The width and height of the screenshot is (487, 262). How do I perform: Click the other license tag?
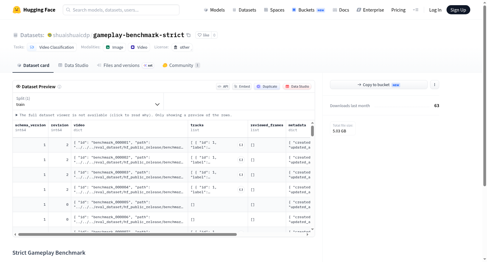pos(182,47)
